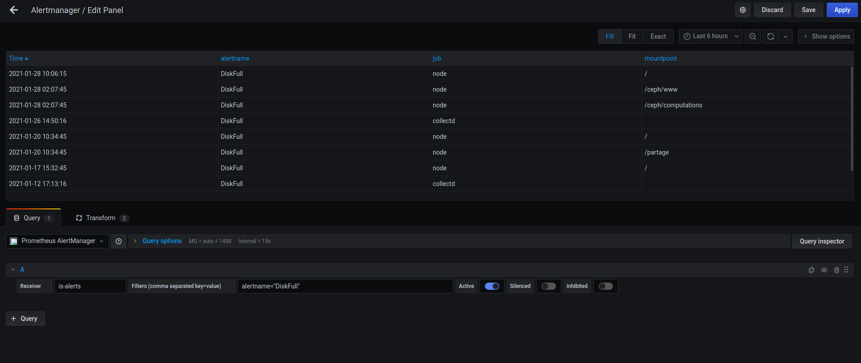Go back using the arrow icon

(x=14, y=10)
